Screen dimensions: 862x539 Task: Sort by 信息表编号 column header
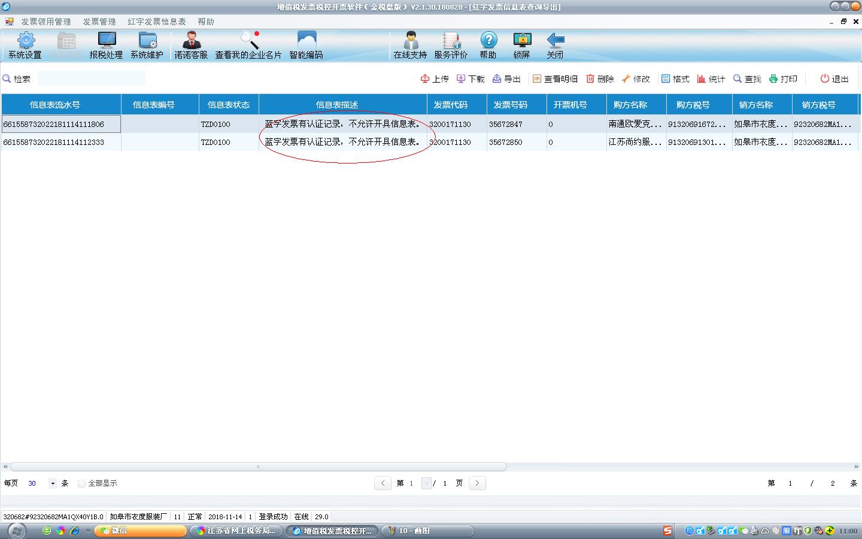160,105
